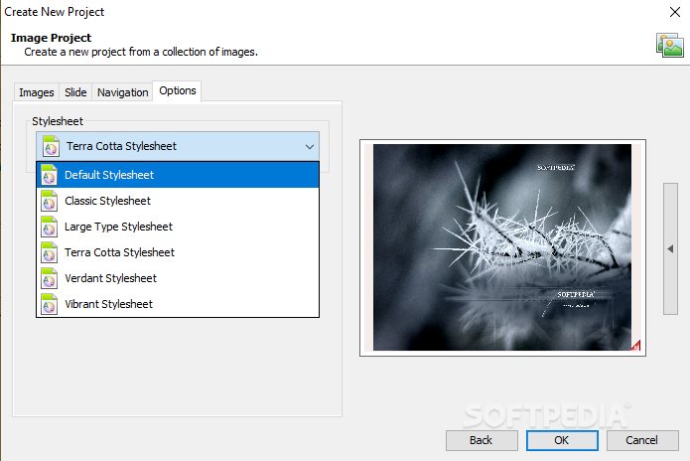Choose Classic Stylesheet option
690x461 pixels.
pos(178,201)
